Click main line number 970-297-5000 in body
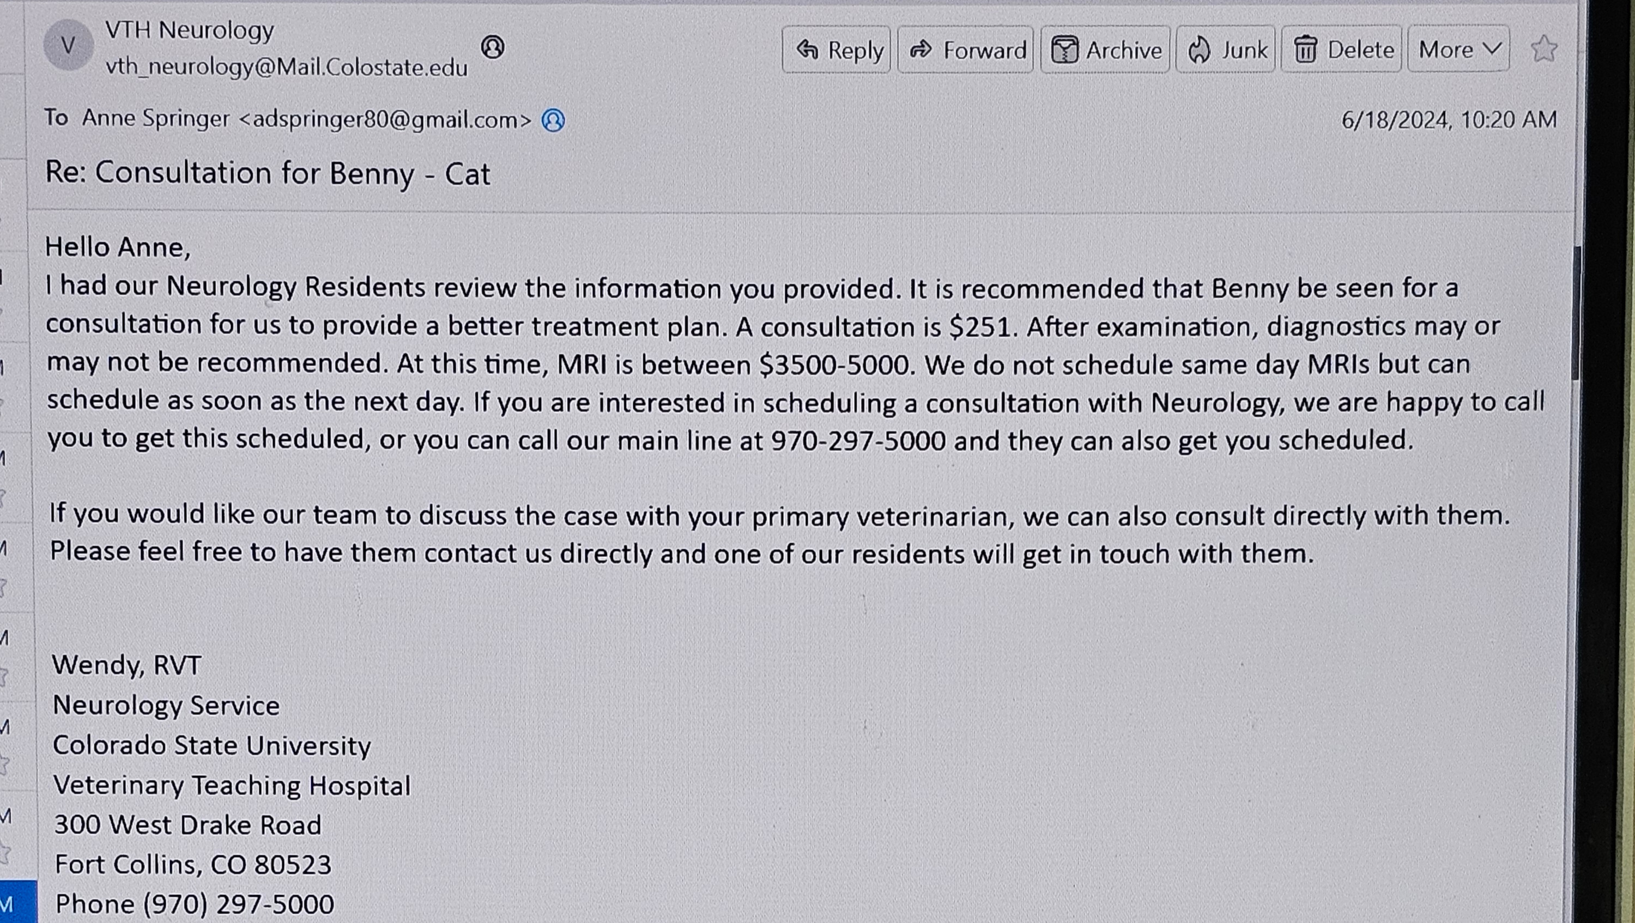The height and width of the screenshot is (923, 1635). 858,441
